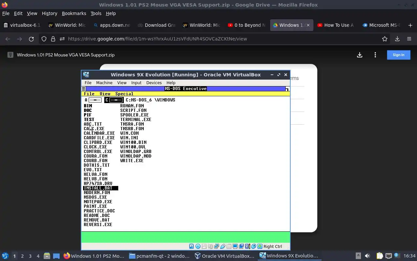Open the VirtualBox Input menu
417x261 pixels.
click(136, 83)
